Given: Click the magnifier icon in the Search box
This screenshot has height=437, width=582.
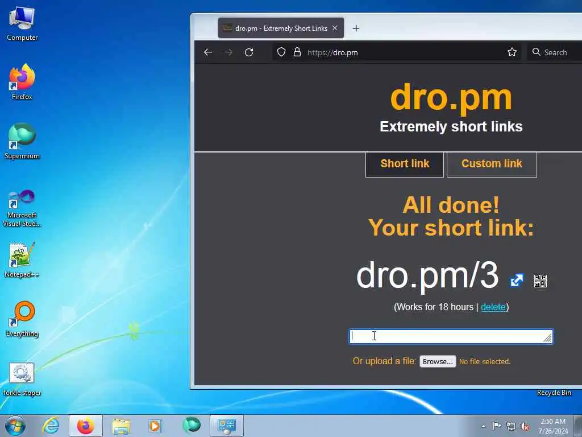Looking at the screenshot, I should tap(536, 52).
